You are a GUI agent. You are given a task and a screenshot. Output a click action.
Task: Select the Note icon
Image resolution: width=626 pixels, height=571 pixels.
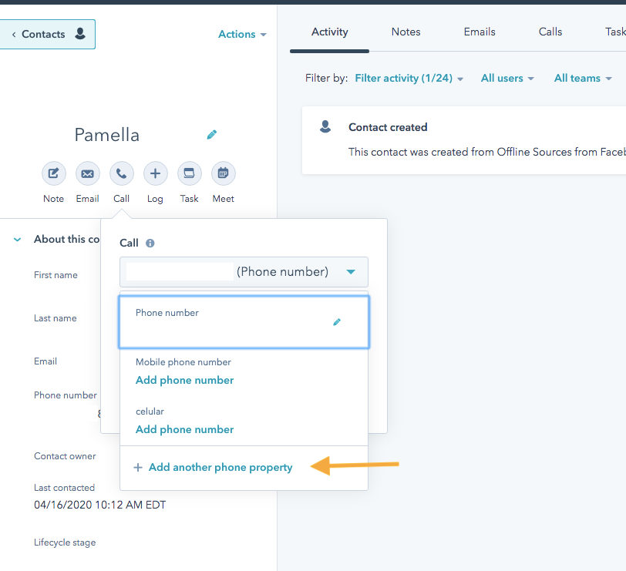tap(53, 173)
